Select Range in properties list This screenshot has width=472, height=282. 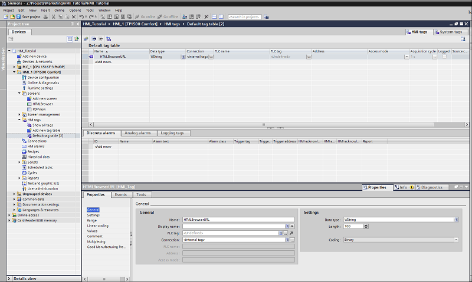(x=92, y=220)
